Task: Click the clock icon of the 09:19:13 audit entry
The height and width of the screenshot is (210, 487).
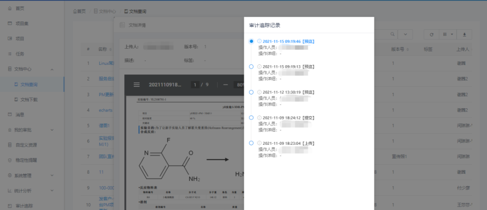Action: click(x=260, y=67)
